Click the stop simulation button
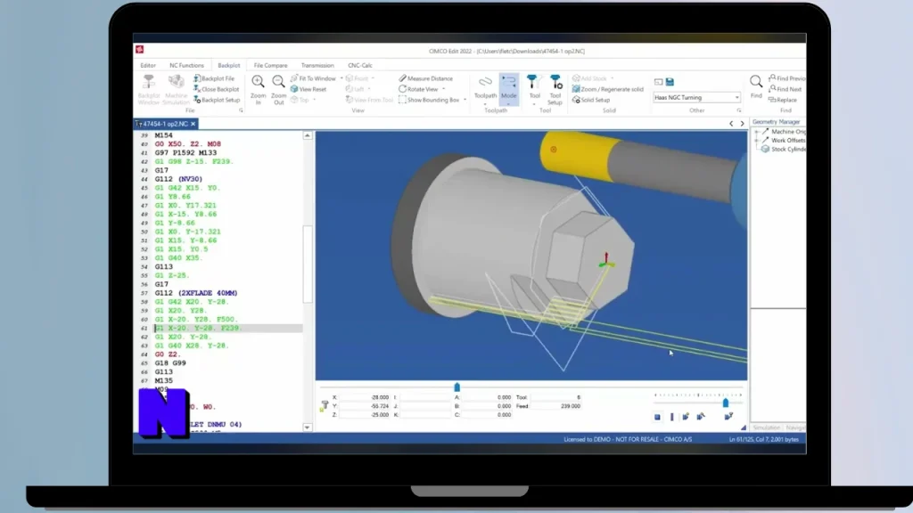913x513 pixels. click(x=657, y=417)
